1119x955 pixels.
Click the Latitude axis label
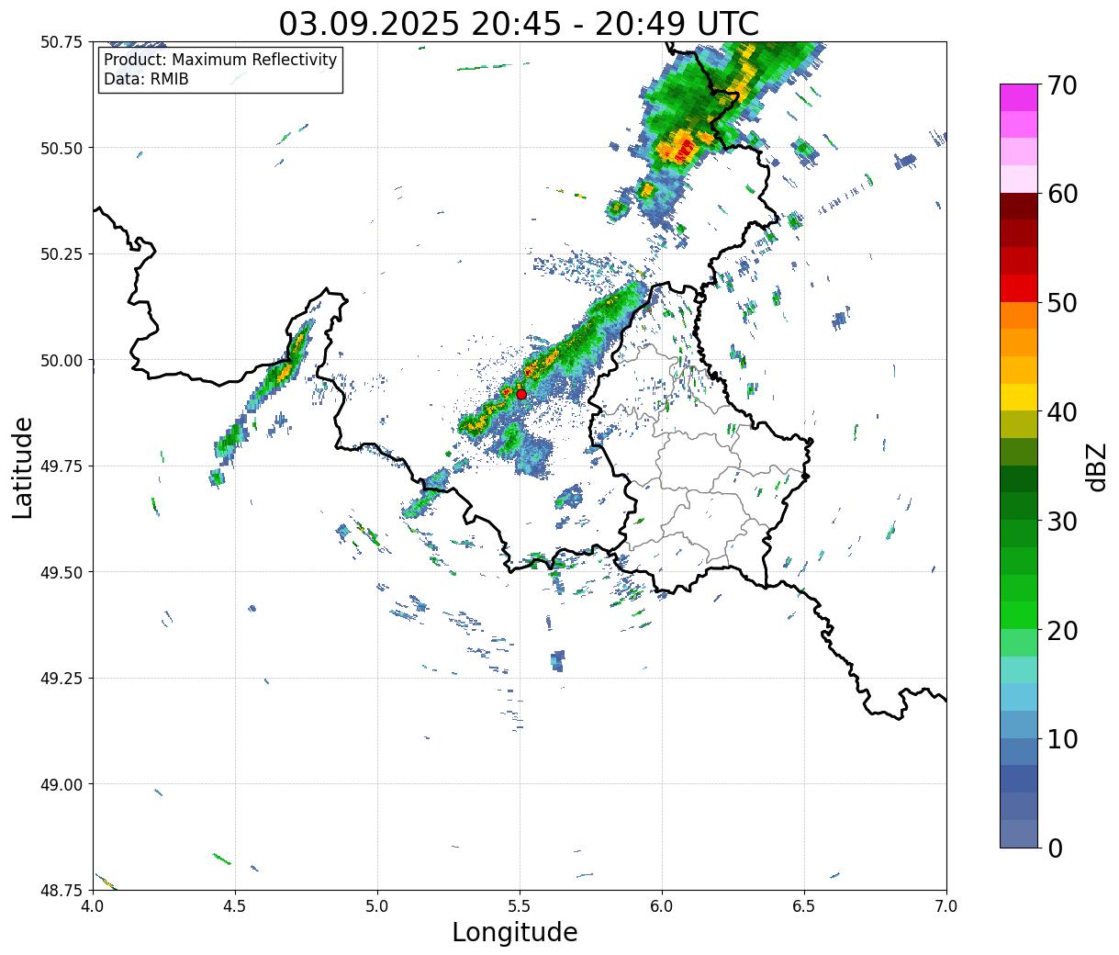pos(23,467)
